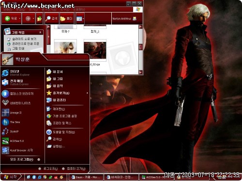Click the Norton AntiVirus toolbar icon
Screen dimensions: 242x181
pos(135,19)
